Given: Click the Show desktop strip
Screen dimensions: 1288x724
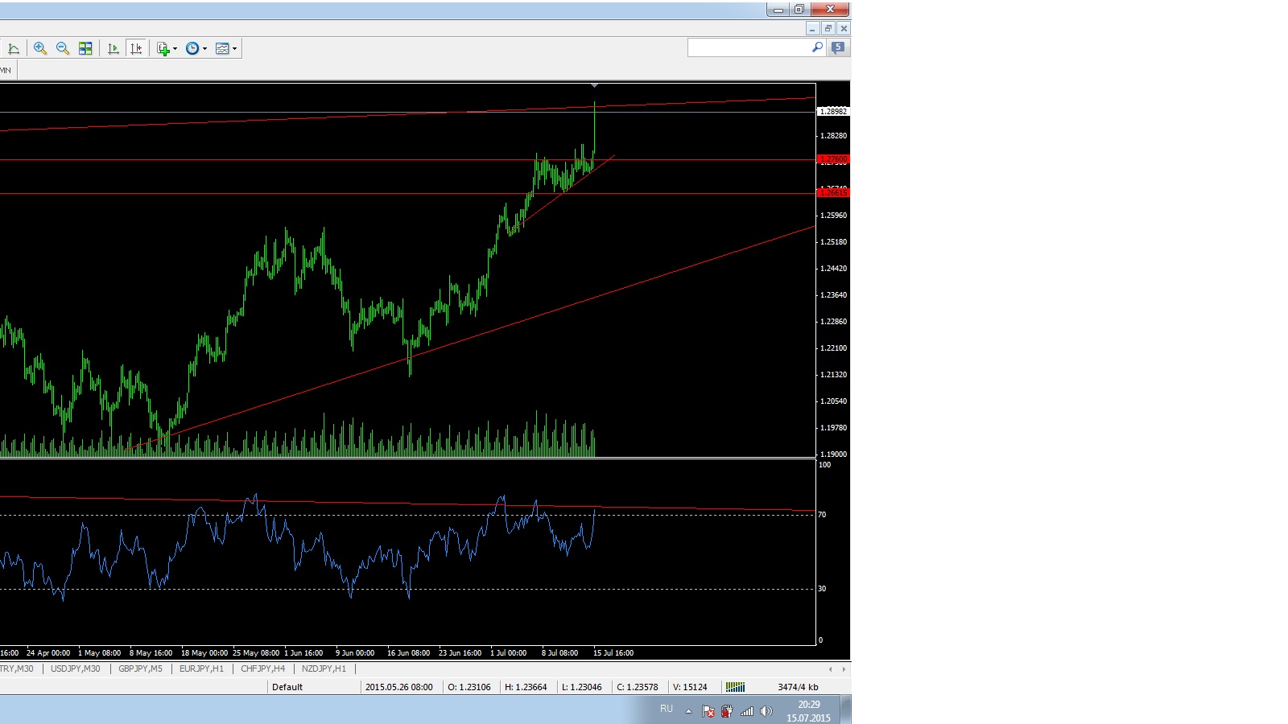Looking at the screenshot, I should click(x=846, y=710).
